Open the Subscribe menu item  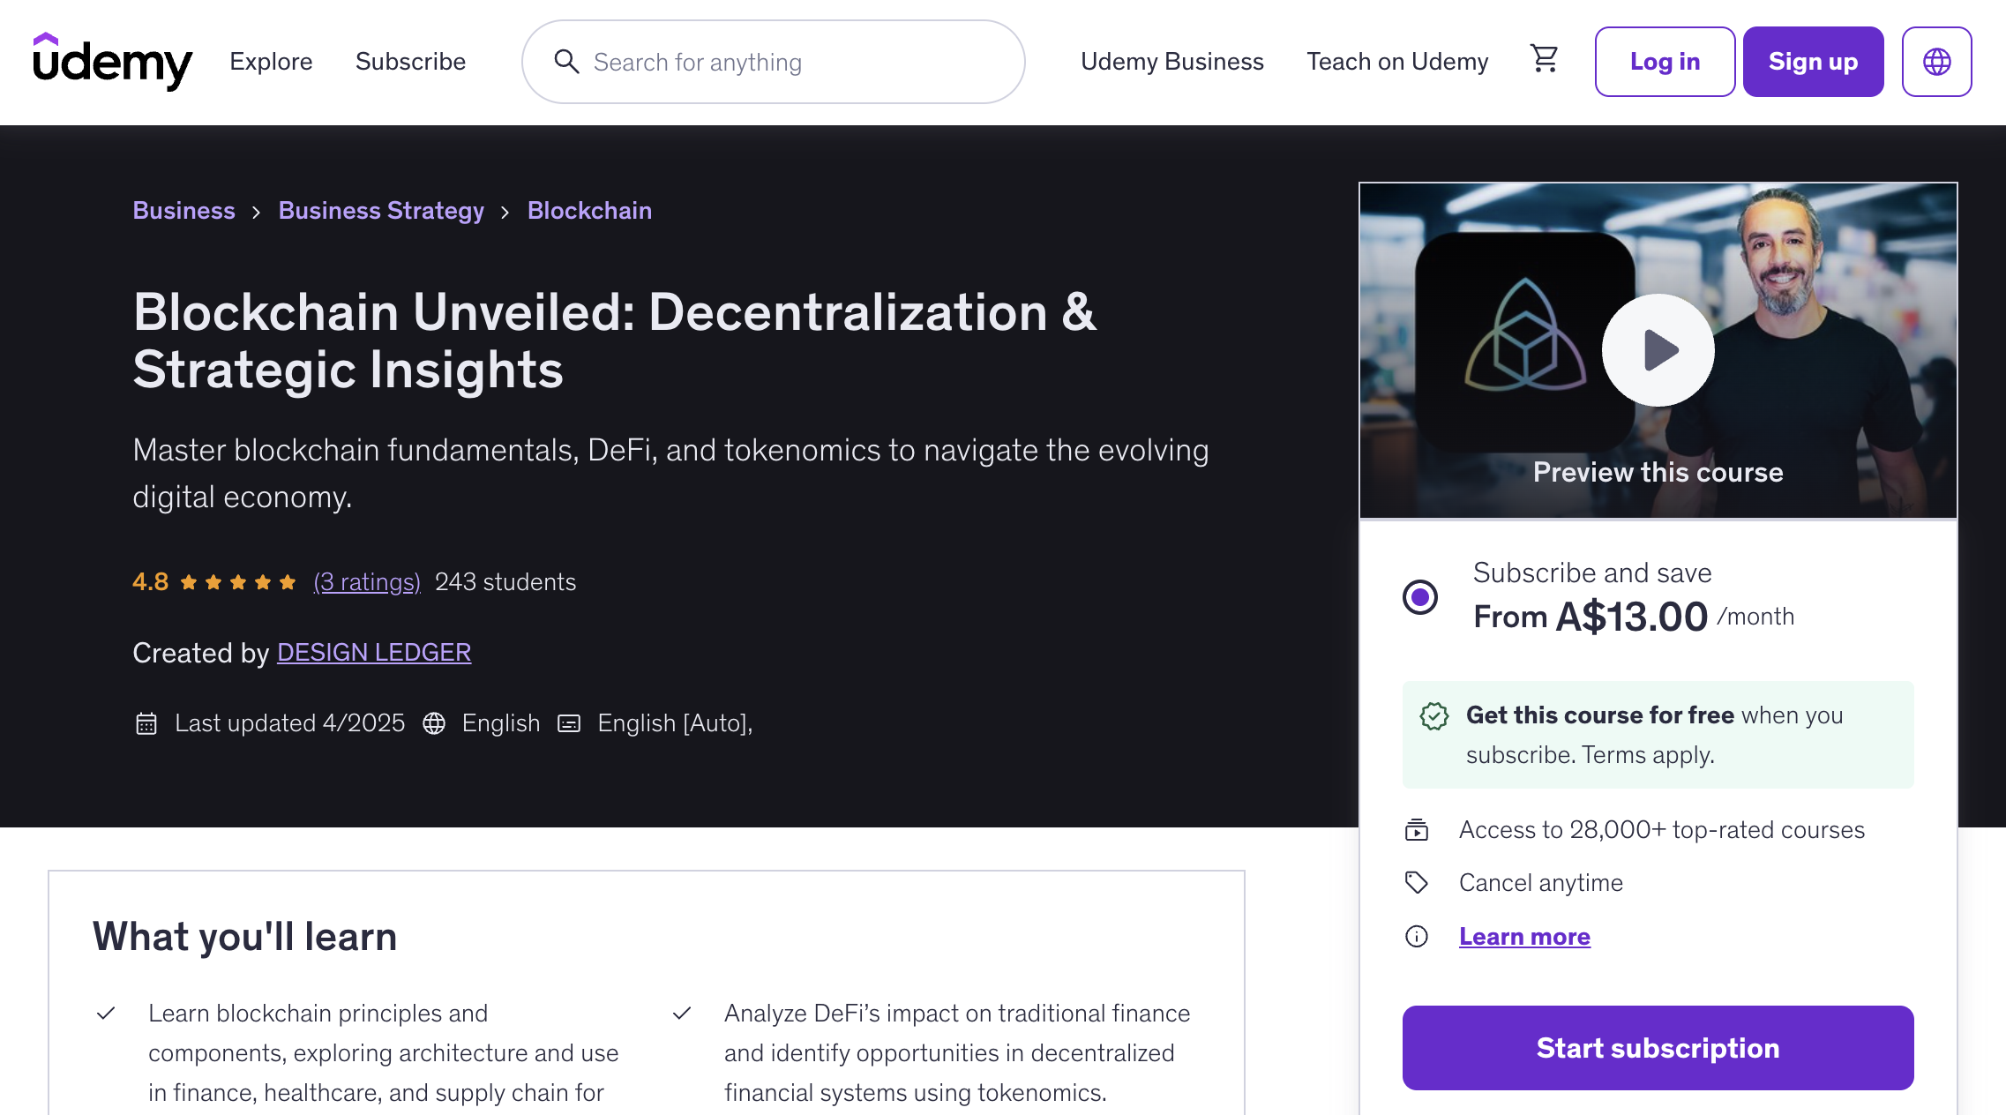[410, 62]
